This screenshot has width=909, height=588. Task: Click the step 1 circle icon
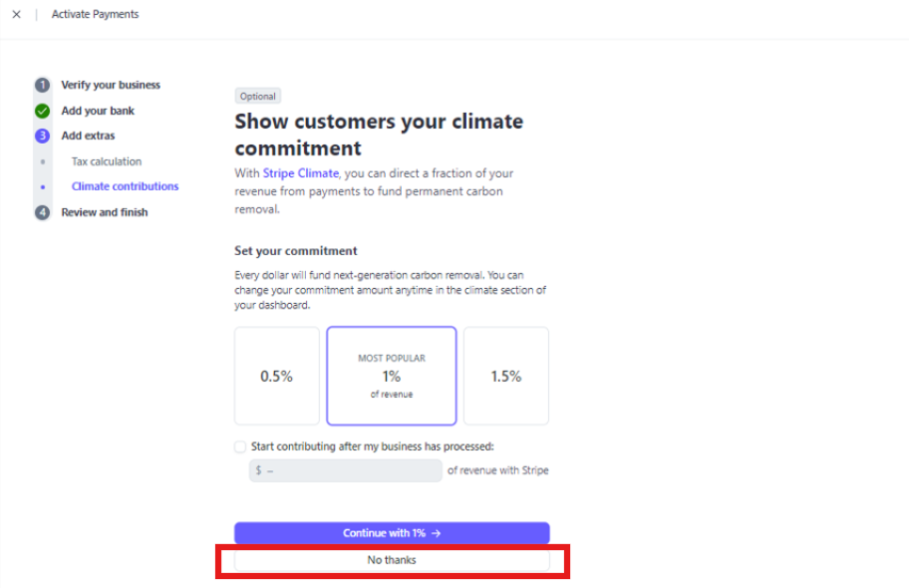42,86
